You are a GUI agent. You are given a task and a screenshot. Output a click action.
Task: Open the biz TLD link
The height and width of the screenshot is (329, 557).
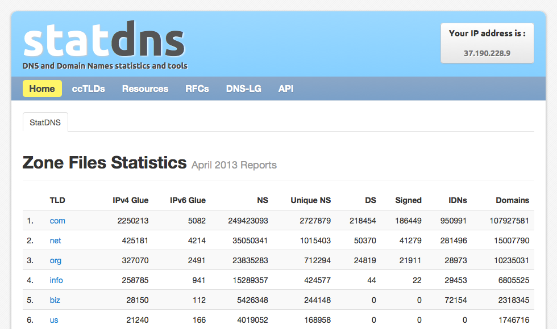(55, 300)
